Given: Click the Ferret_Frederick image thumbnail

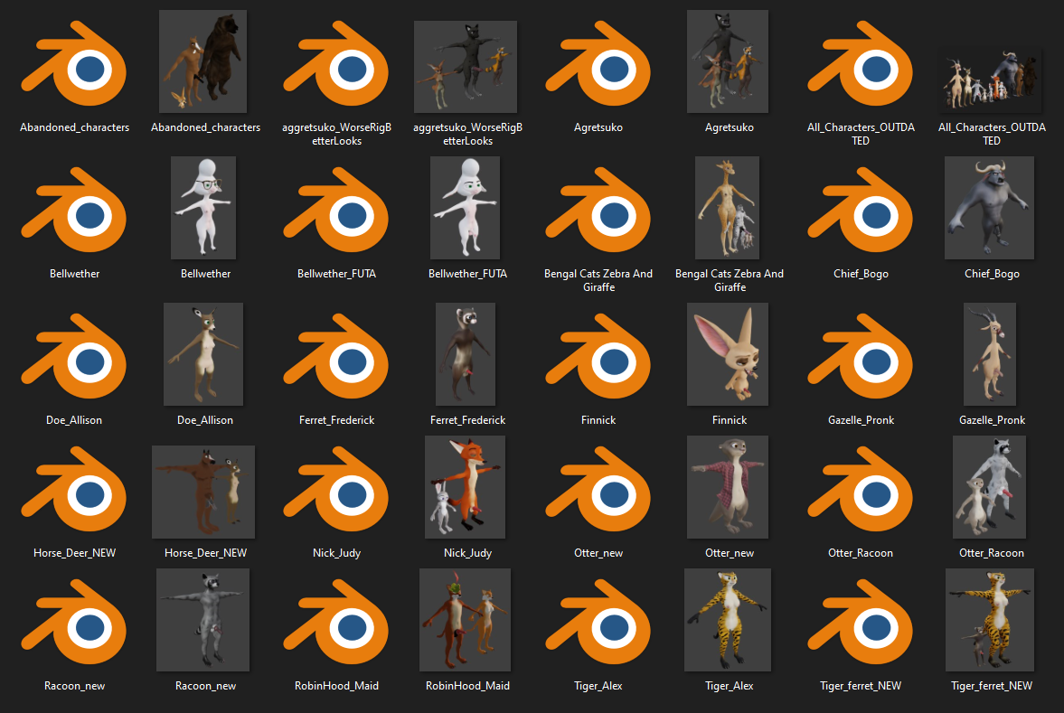Looking at the screenshot, I should [x=466, y=354].
